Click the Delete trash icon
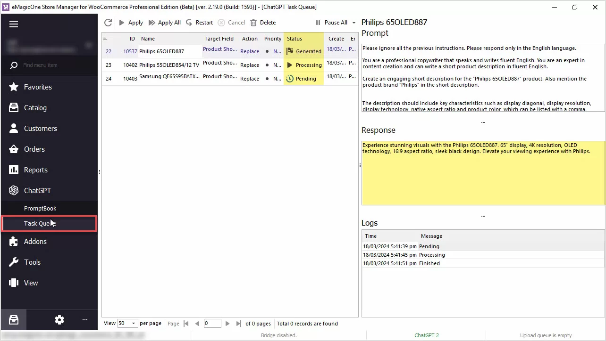The height and width of the screenshot is (341, 606). [253, 23]
